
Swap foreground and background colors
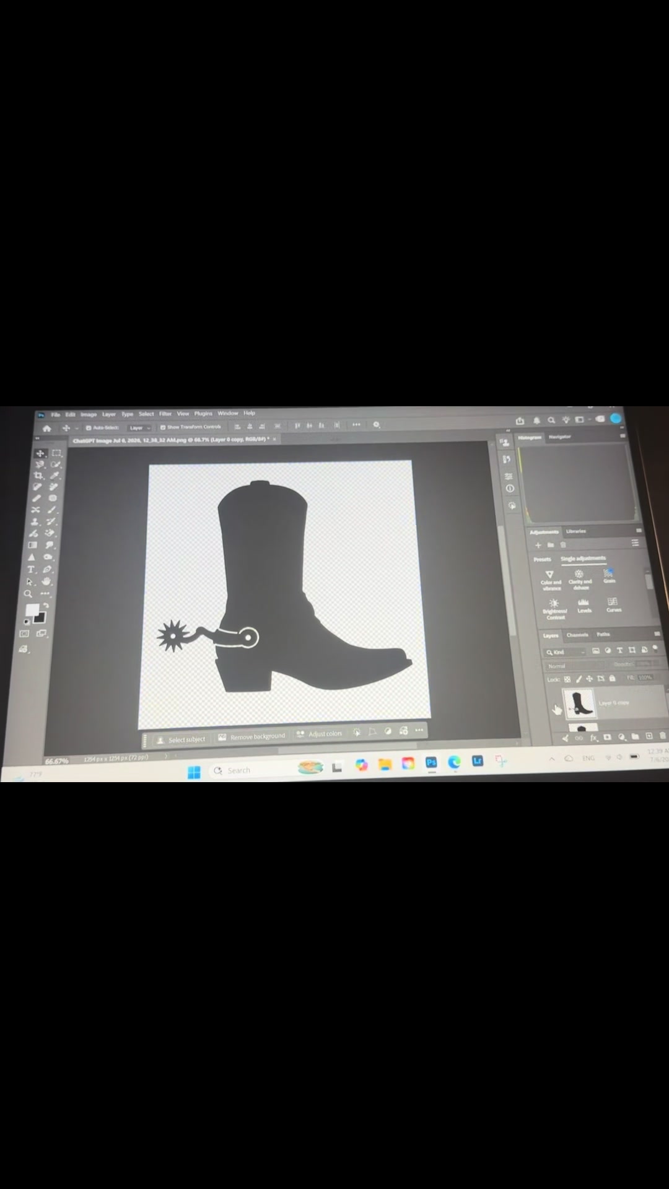(45, 605)
